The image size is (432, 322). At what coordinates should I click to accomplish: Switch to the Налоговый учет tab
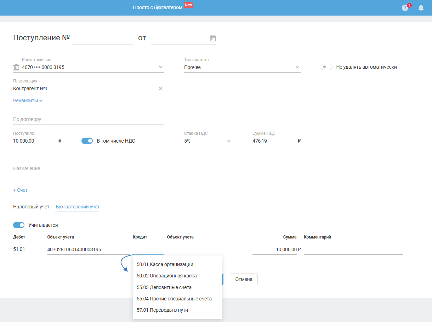(x=31, y=207)
